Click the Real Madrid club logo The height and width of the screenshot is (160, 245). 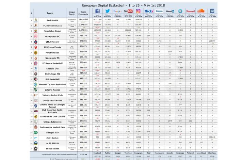(x=36, y=20)
